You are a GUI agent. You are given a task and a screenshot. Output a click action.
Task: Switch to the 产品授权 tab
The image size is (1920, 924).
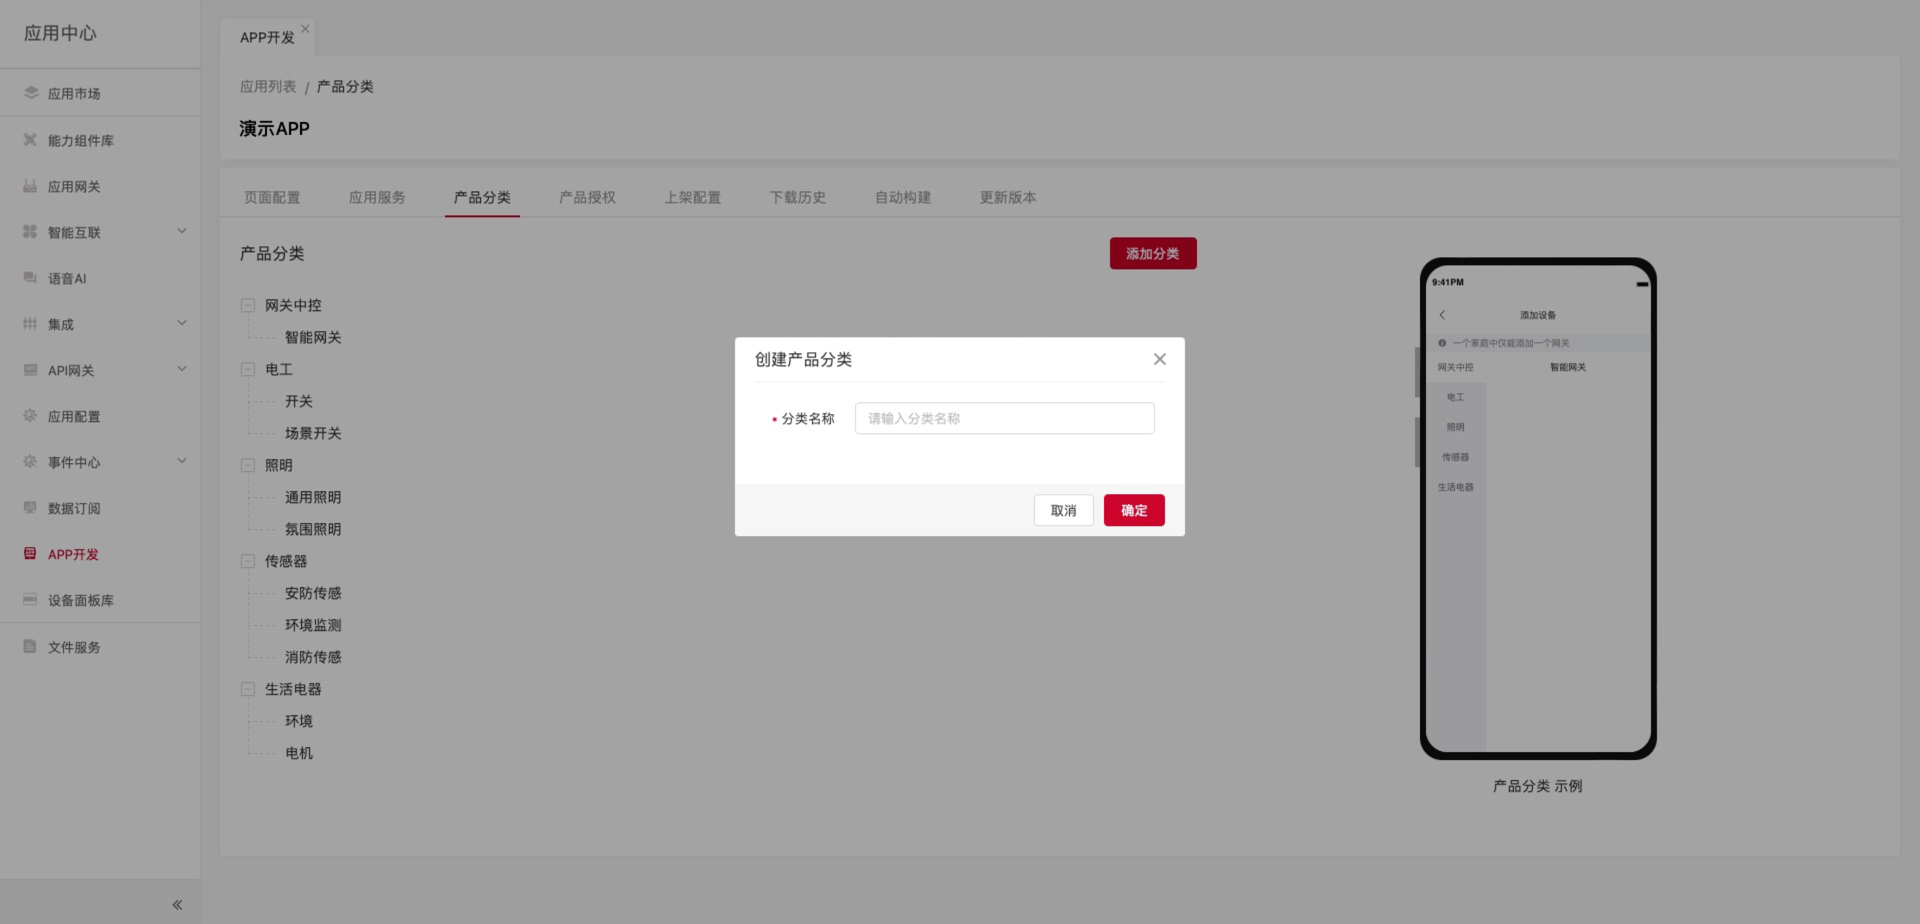[x=587, y=197]
